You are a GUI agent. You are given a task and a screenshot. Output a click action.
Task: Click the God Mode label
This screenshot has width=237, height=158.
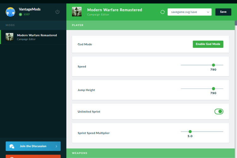tap(85, 44)
